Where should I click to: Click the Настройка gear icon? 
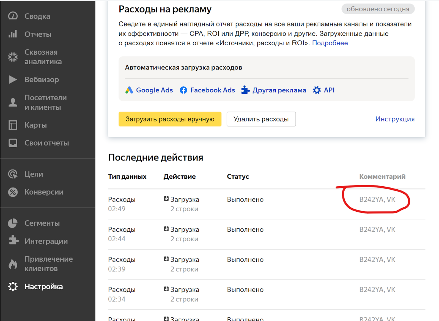(x=13, y=286)
